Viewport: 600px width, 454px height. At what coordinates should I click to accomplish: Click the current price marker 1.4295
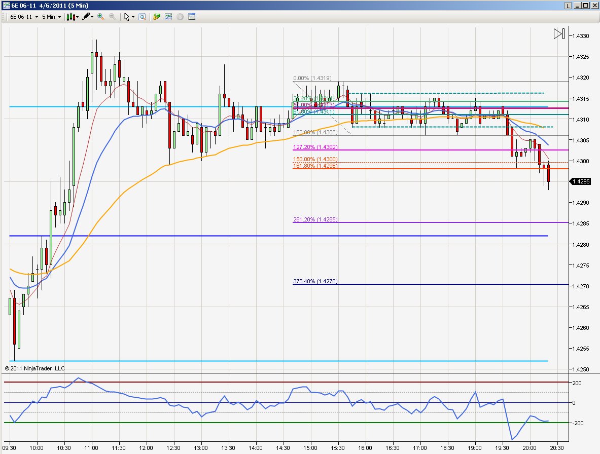click(x=580, y=181)
